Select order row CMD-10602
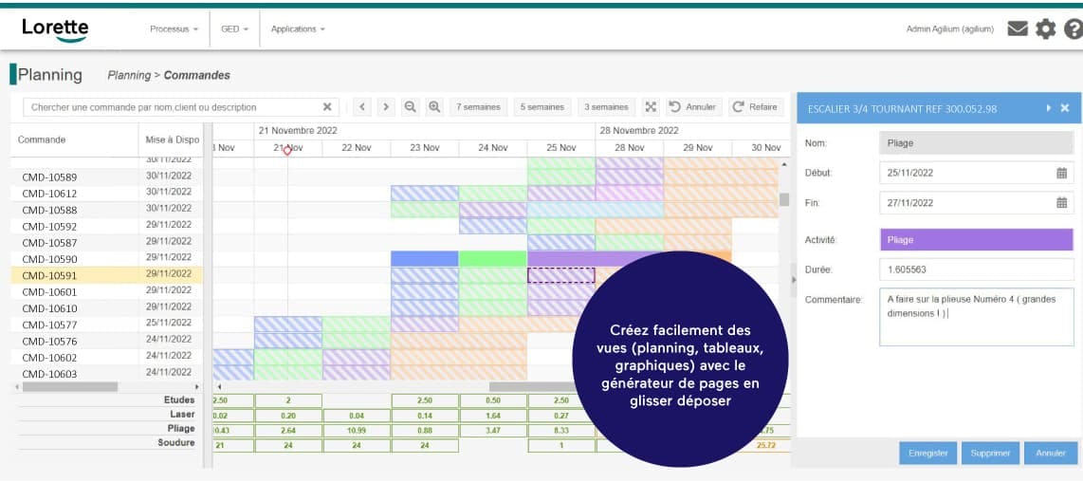The height and width of the screenshot is (483, 1083). pos(107,358)
